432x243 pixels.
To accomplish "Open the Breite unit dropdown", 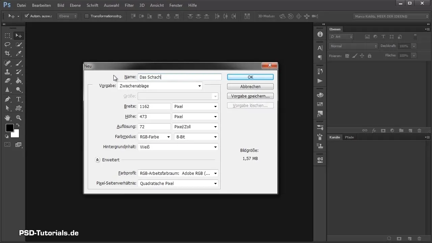I will [x=195, y=106].
